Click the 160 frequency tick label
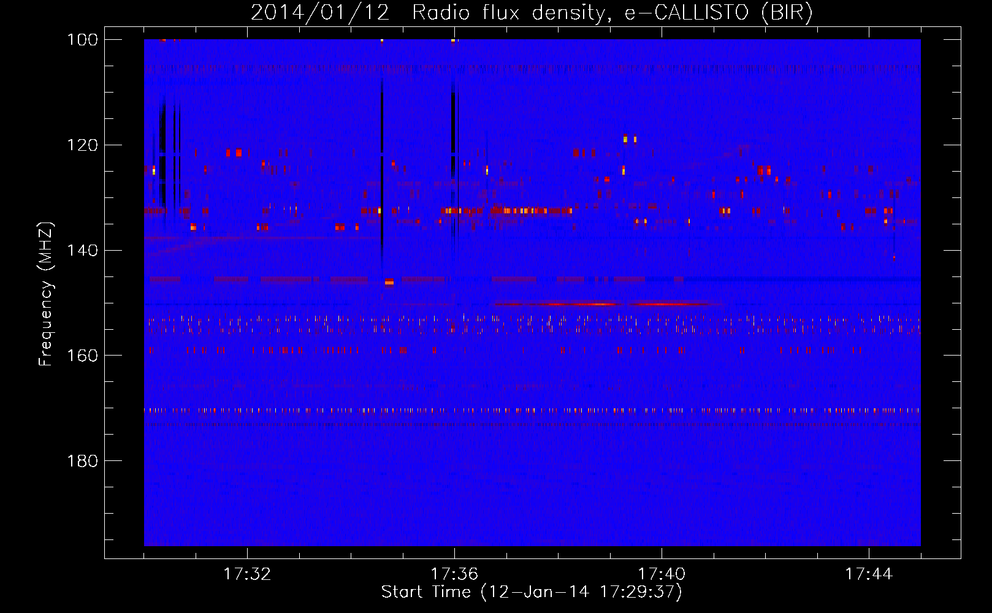This screenshot has width=992, height=613. [82, 356]
